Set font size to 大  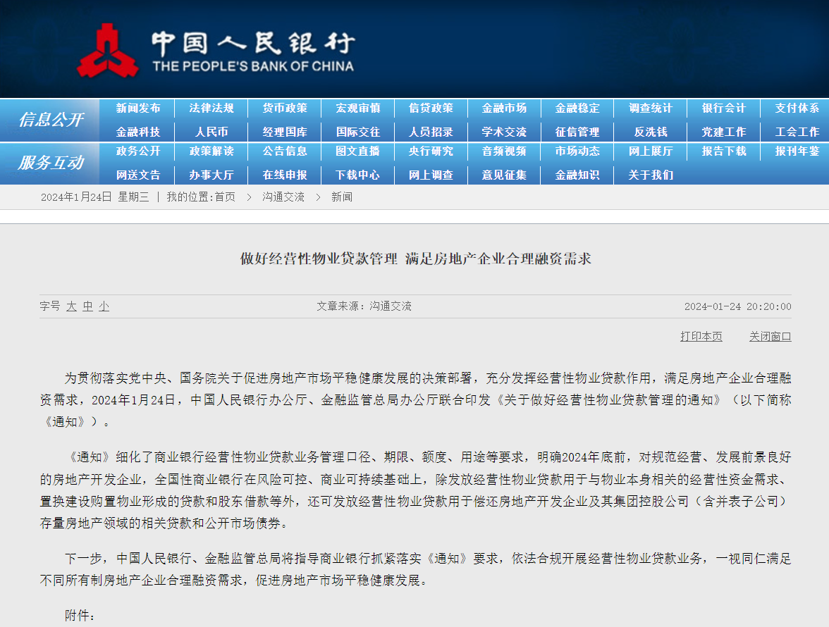[x=71, y=306]
